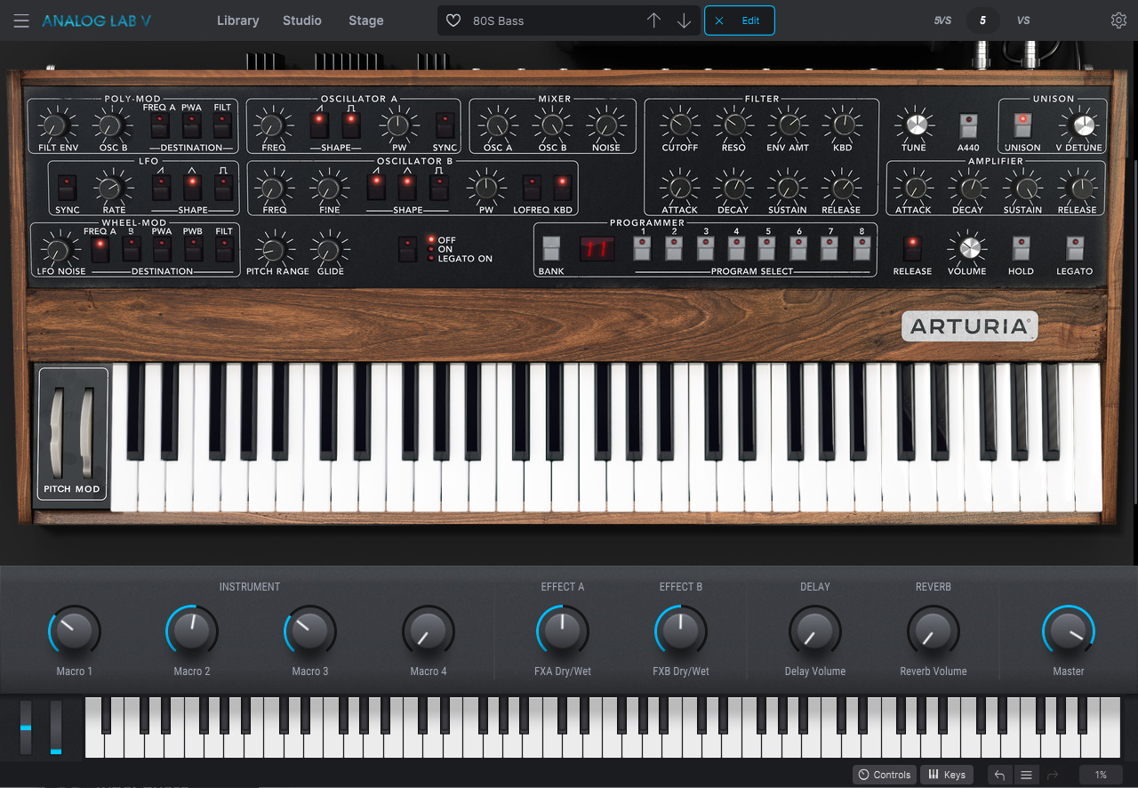Viewport: 1138px width, 788px height.
Task: Click the redo arrow icon
Action: pyautogui.click(x=1054, y=775)
